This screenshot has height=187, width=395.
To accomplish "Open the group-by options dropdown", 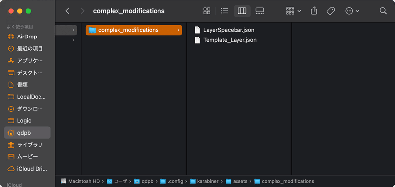I will [293, 11].
